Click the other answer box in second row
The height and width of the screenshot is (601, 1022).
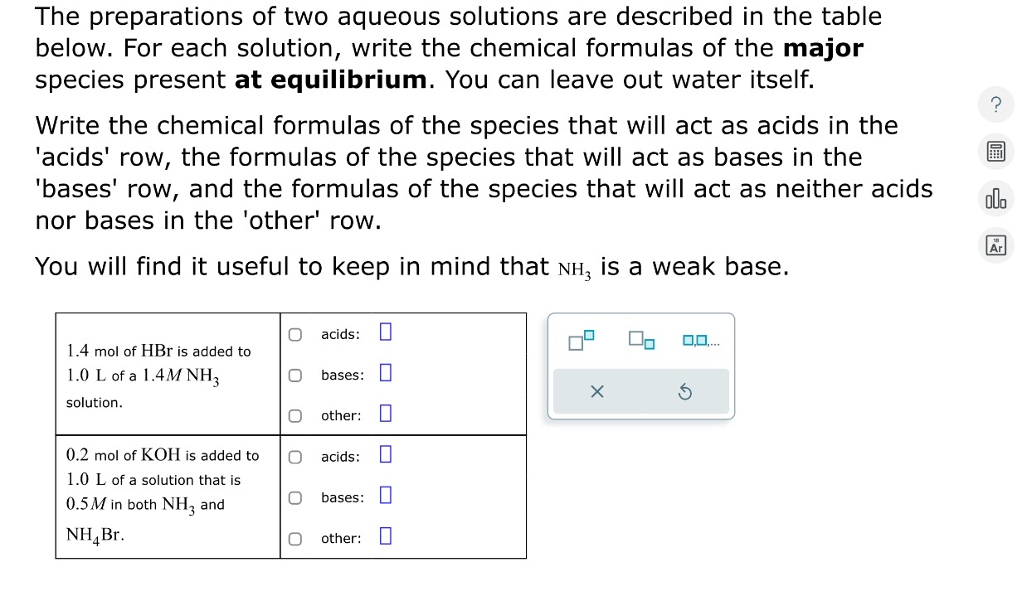coord(384,536)
